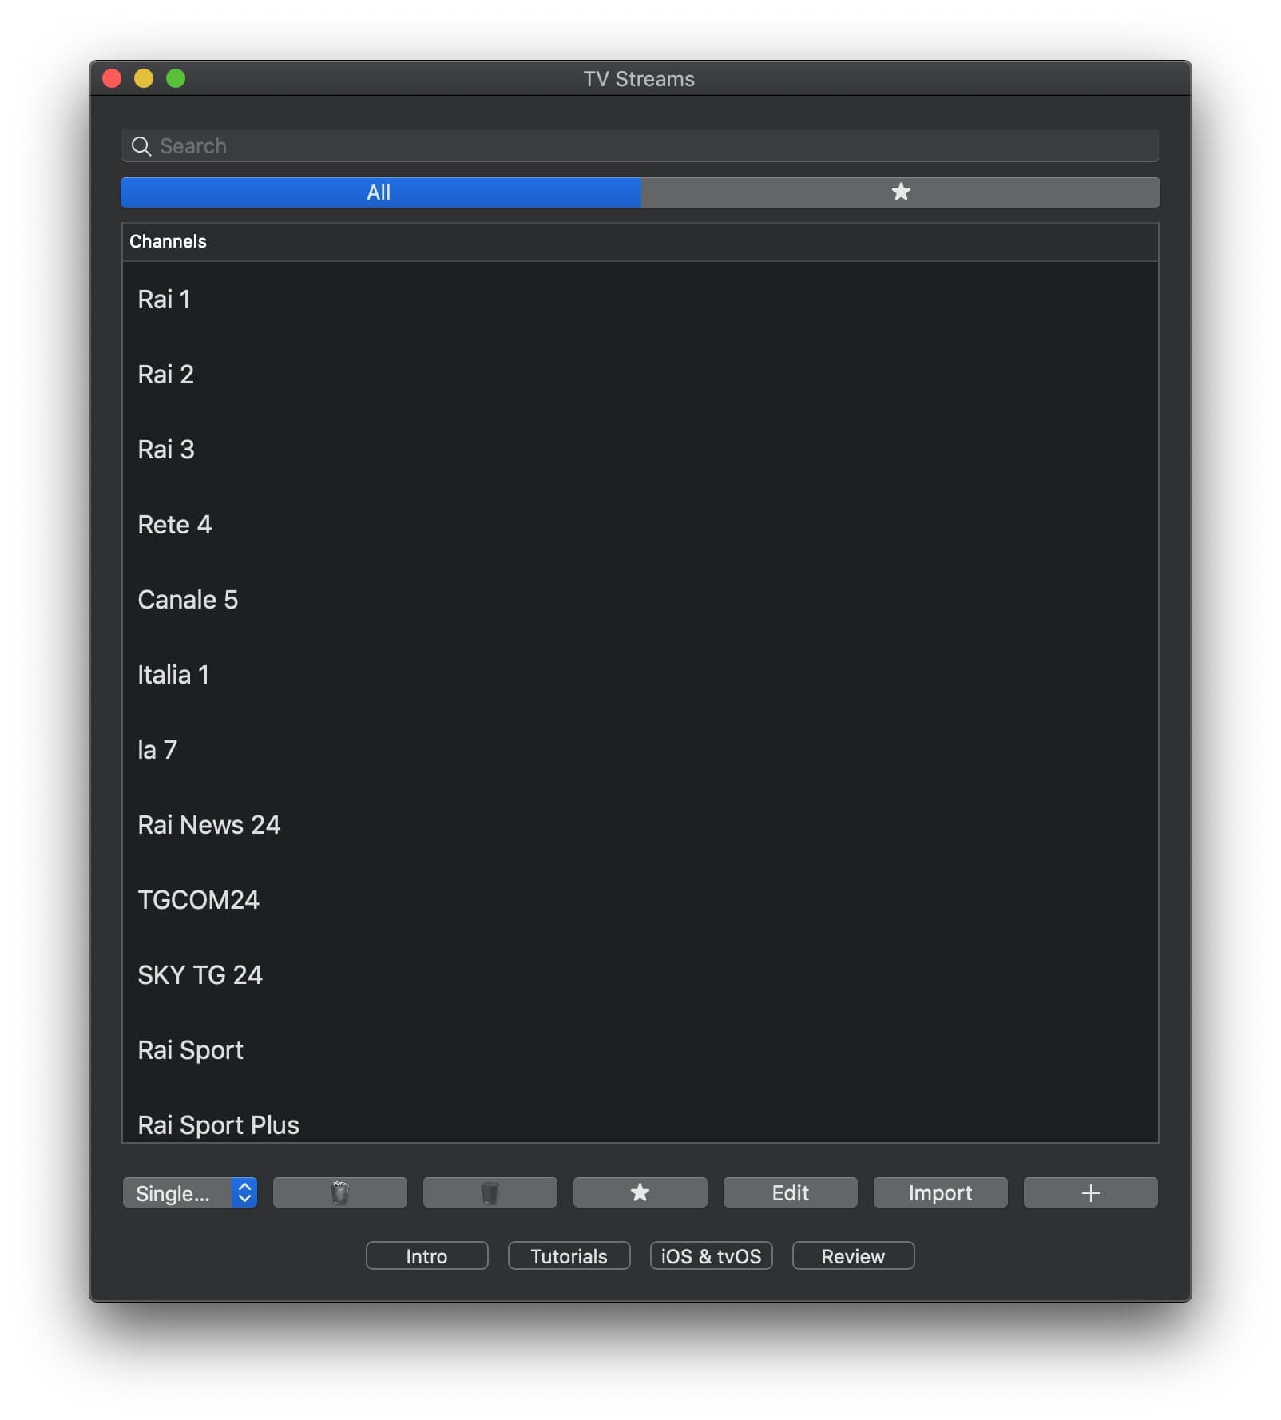The width and height of the screenshot is (1281, 1420).
Task: Click the Edit button
Action: (x=790, y=1192)
